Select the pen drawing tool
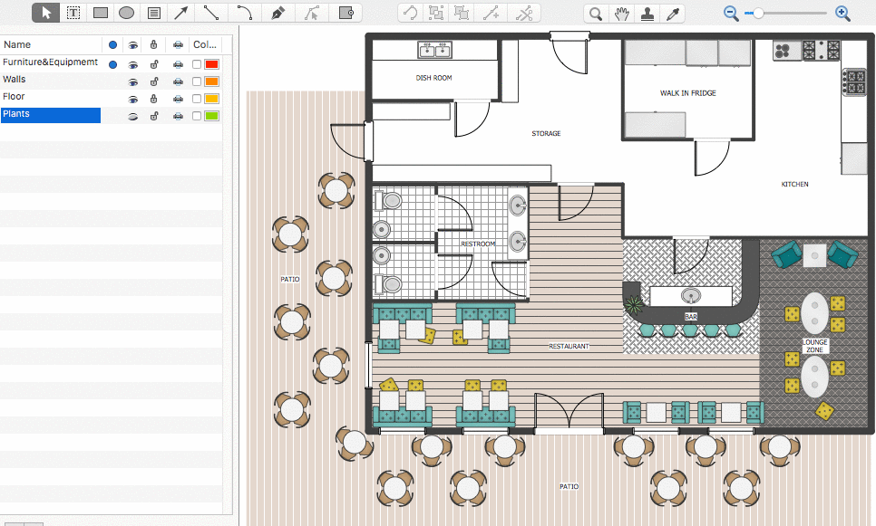The height and width of the screenshot is (526, 876). (x=277, y=13)
